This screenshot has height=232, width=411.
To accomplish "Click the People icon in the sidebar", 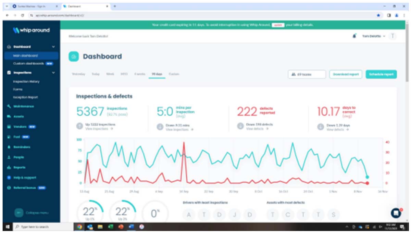I will 9,157.
